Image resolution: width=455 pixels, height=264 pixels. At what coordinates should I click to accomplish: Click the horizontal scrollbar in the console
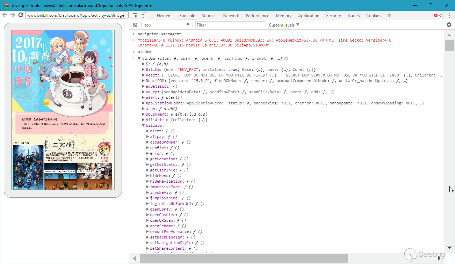(243, 258)
